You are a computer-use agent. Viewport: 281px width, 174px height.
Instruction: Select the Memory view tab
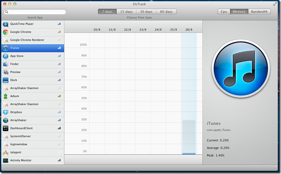click(239, 11)
